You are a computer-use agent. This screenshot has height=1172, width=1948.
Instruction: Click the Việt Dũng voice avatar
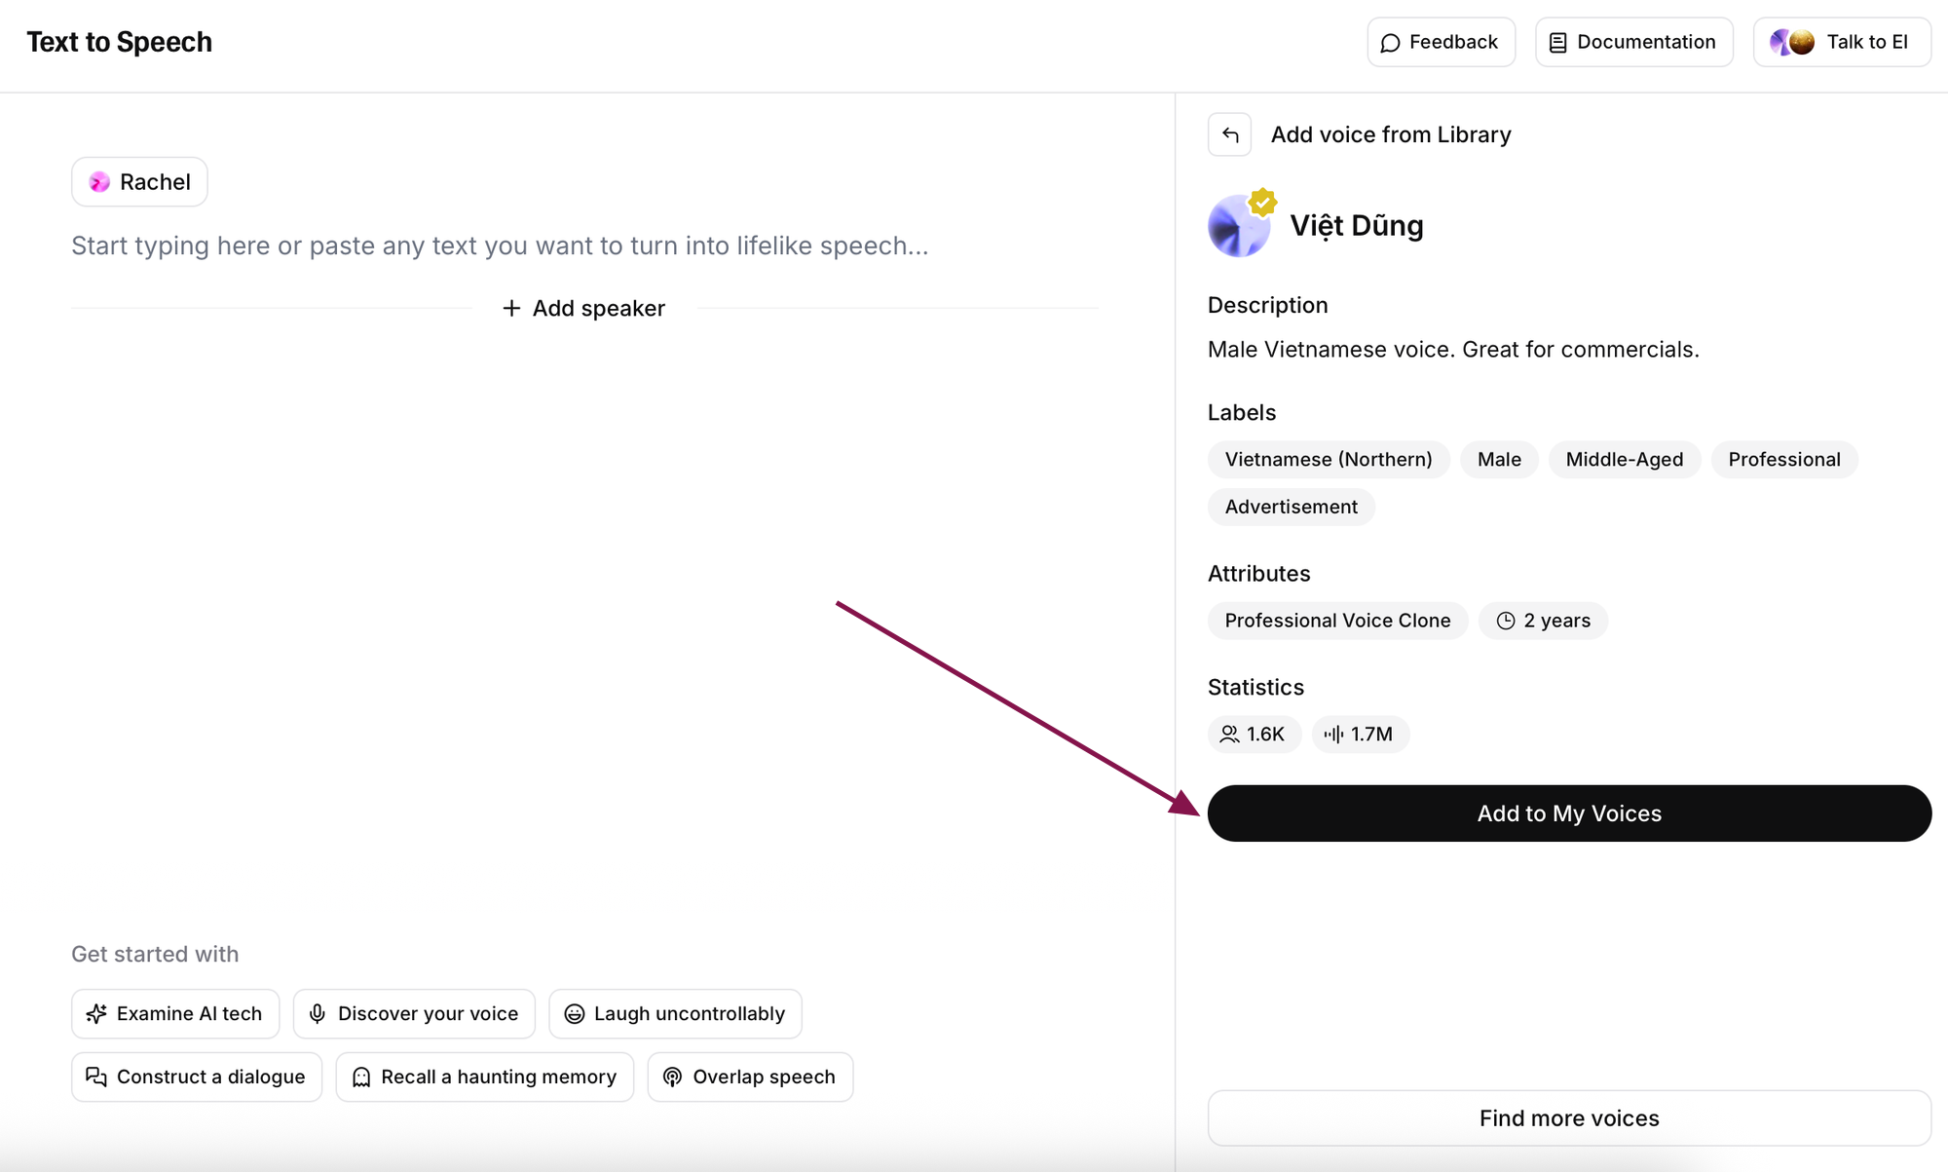click(1239, 226)
